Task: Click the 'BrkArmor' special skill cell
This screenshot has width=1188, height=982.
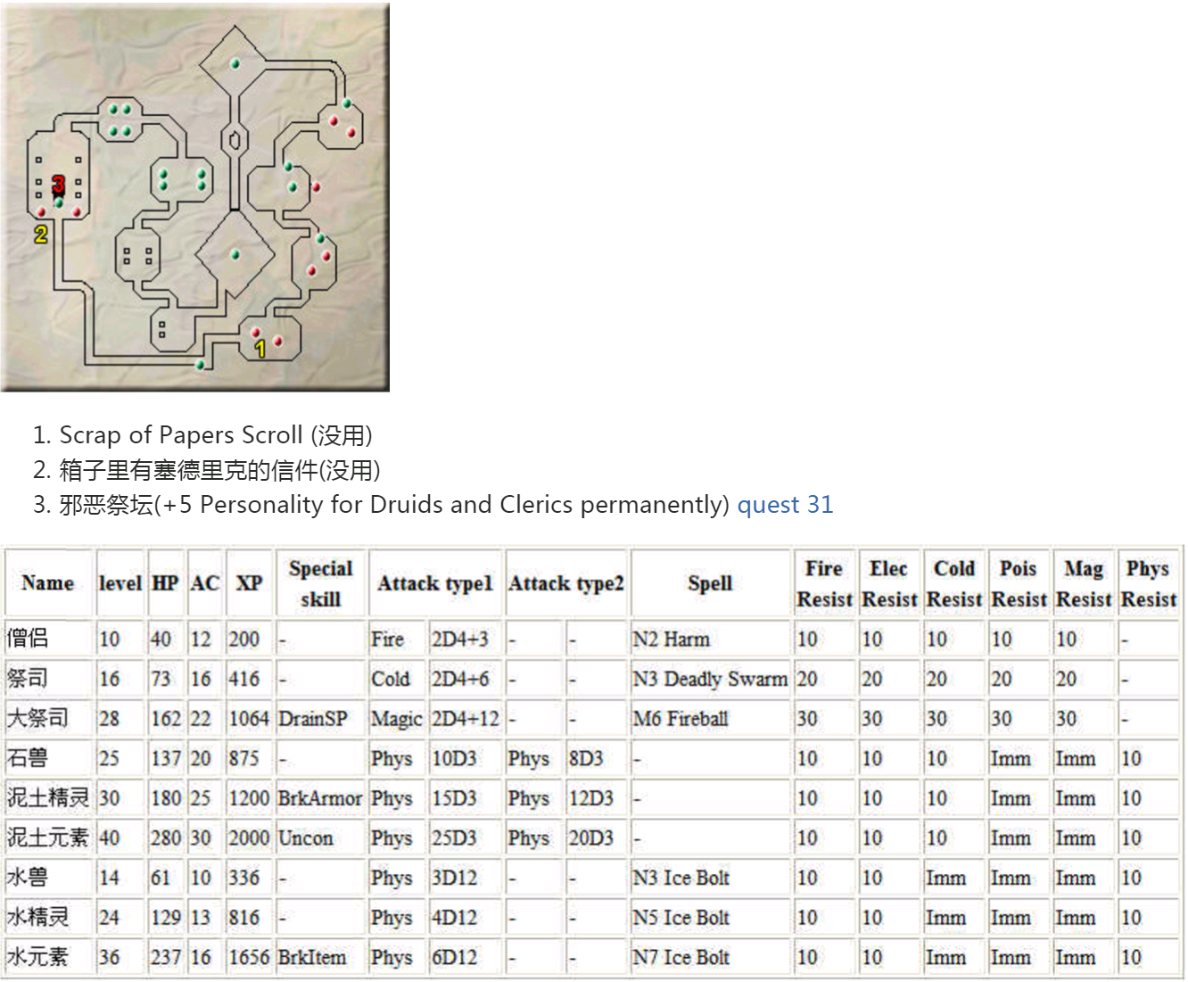Action: (x=321, y=798)
